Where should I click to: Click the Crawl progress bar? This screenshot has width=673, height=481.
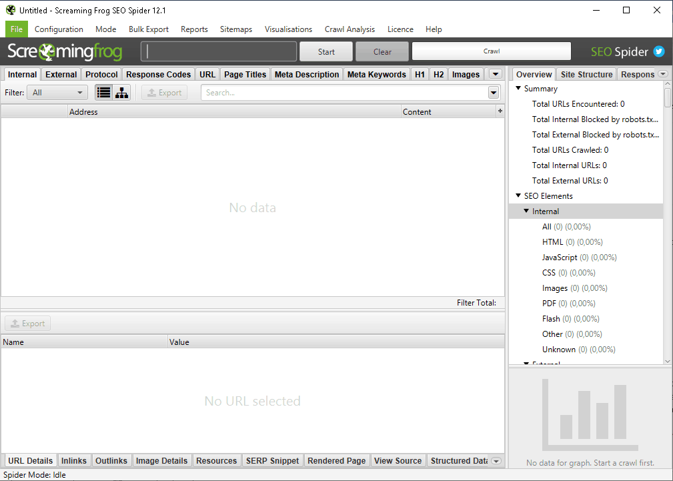492,51
